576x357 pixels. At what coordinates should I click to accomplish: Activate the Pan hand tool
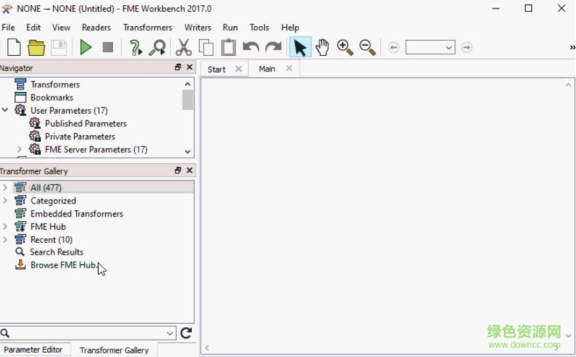[322, 47]
